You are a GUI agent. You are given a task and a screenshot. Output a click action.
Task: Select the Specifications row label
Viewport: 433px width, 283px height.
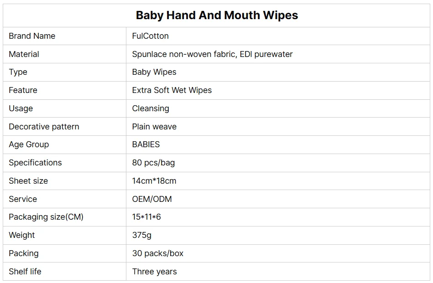click(x=35, y=163)
